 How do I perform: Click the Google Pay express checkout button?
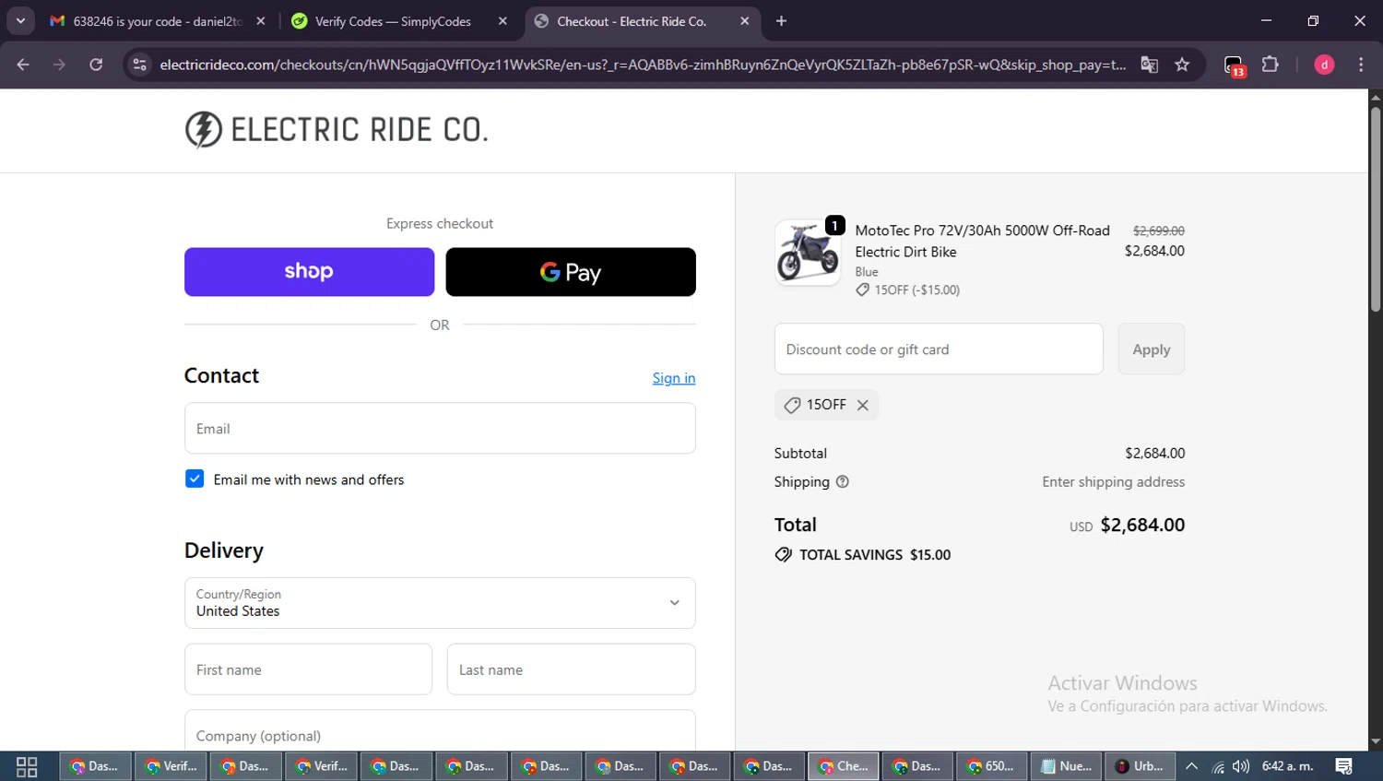coord(571,272)
